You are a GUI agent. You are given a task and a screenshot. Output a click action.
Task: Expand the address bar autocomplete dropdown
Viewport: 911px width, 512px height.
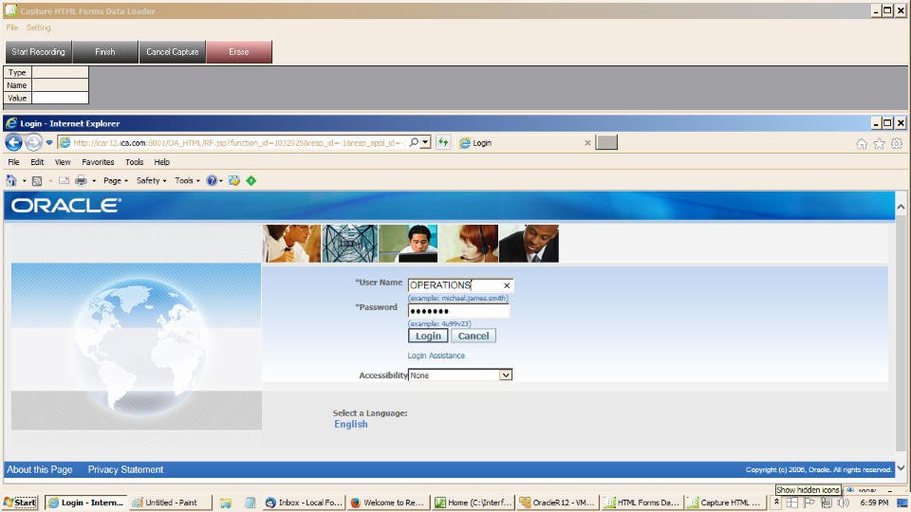426,142
